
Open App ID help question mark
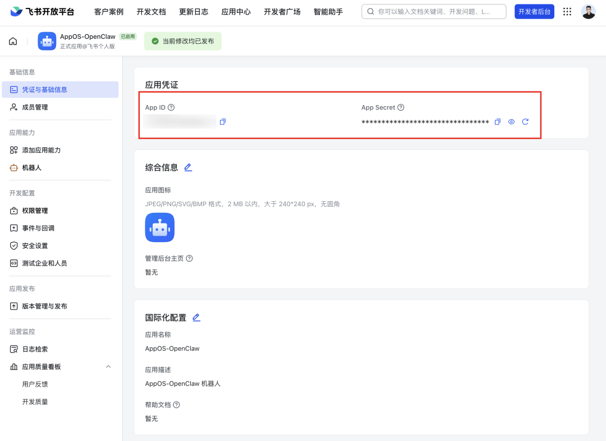click(172, 107)
